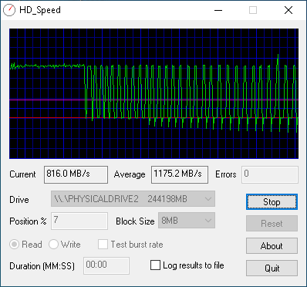Viewport: 307px width, 287px height.
Task: Close the HD_Speed window
Action: tap(288, 10)
